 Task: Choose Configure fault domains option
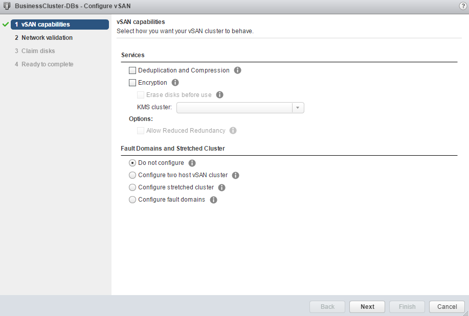(133, 200)
